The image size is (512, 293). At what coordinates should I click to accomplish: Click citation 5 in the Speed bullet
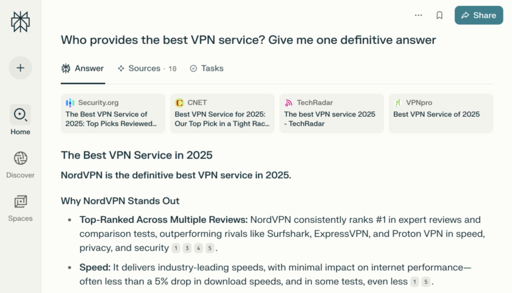(426, 282)
